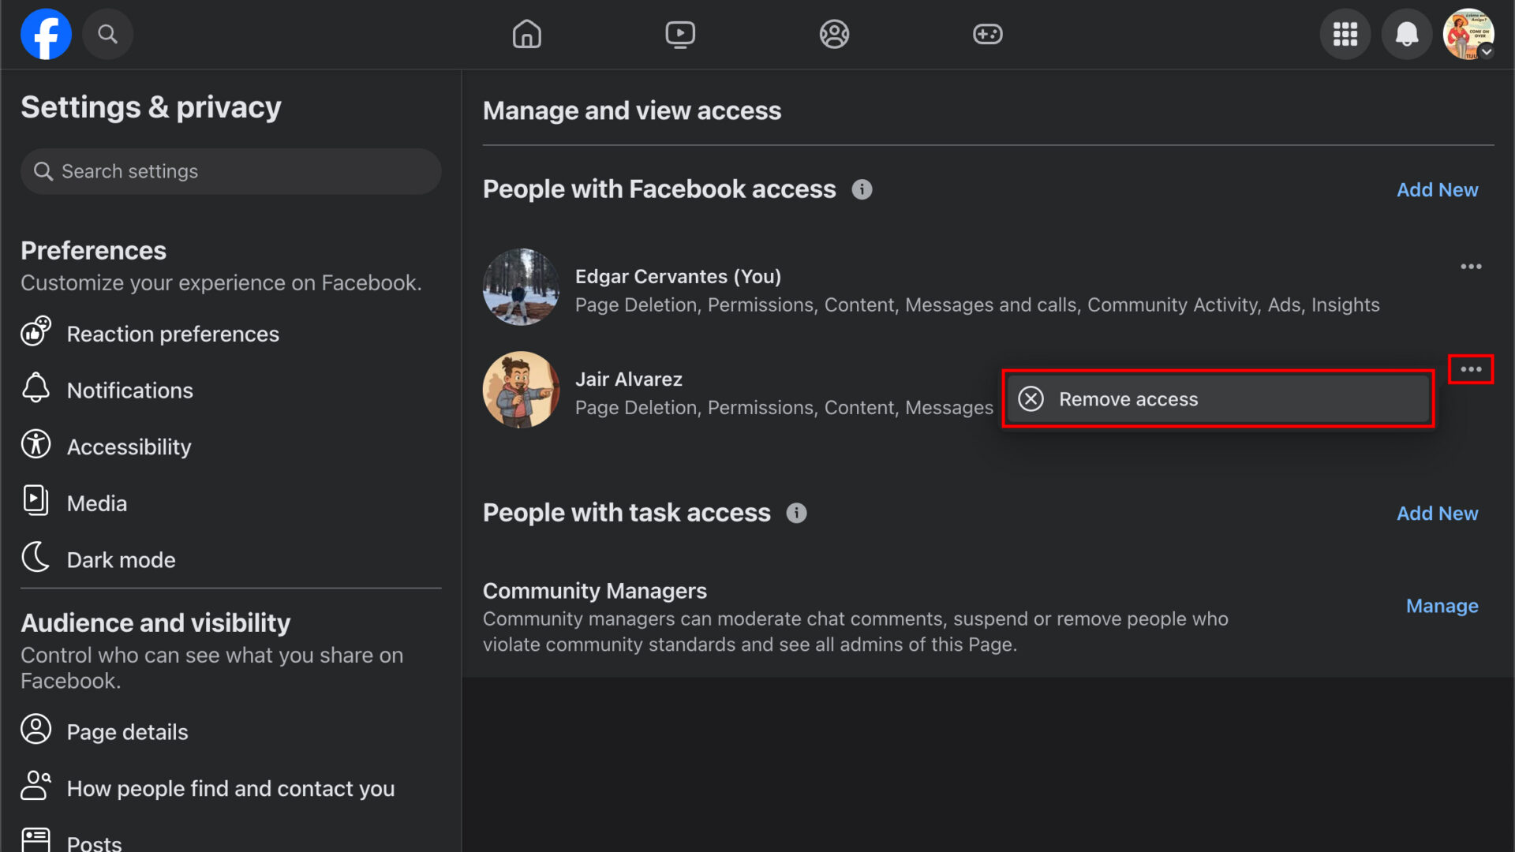The image size is (1515, 852).
Task: Open Notifications in the Preferences sidebar
Action: [129, 390]
